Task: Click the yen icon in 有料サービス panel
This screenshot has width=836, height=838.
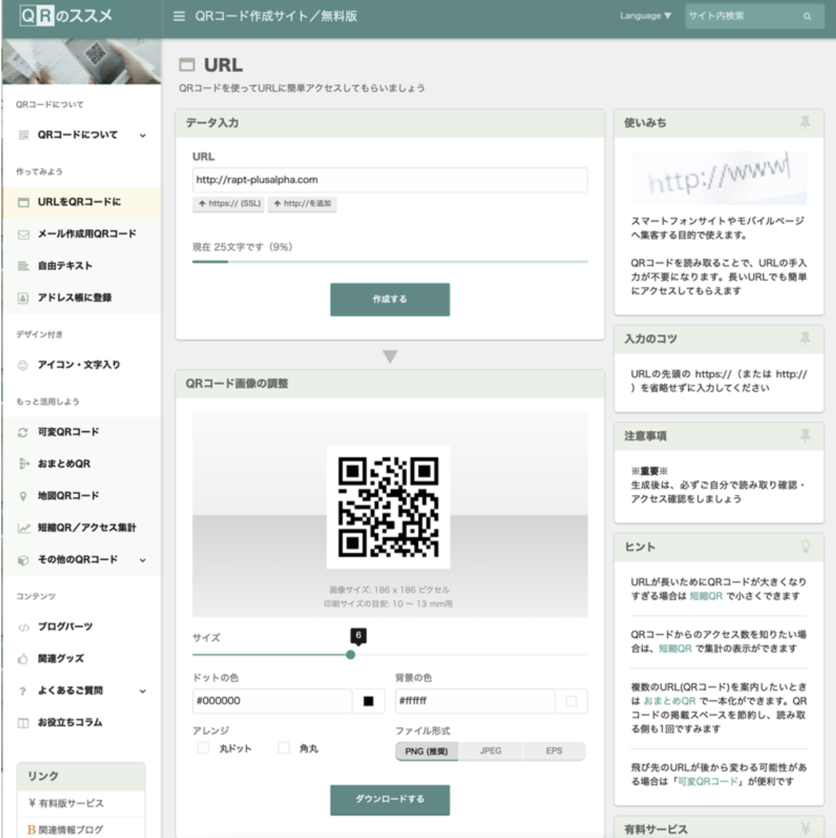Action: coord(806,829)
